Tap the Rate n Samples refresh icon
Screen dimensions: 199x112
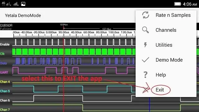click(146, 15)
